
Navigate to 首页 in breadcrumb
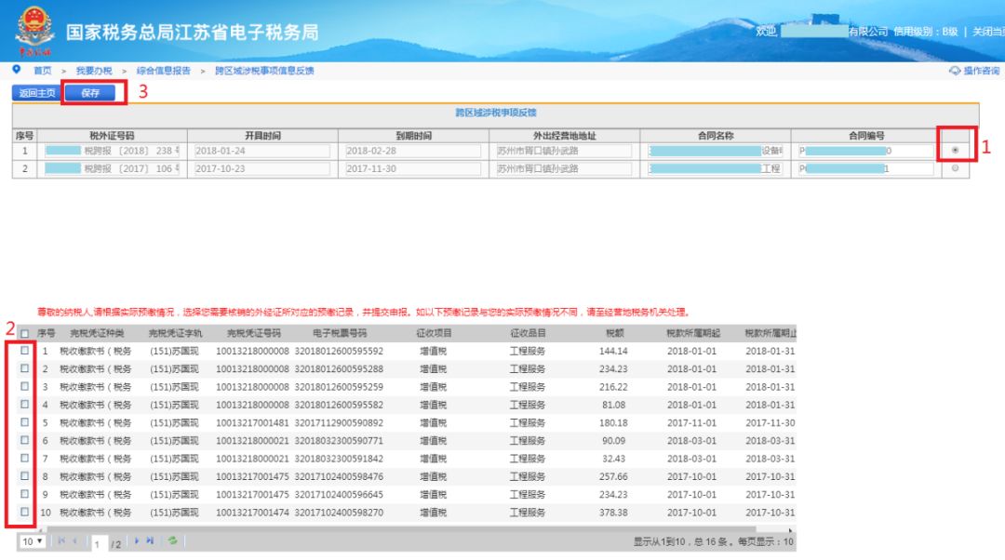[43, 71]
